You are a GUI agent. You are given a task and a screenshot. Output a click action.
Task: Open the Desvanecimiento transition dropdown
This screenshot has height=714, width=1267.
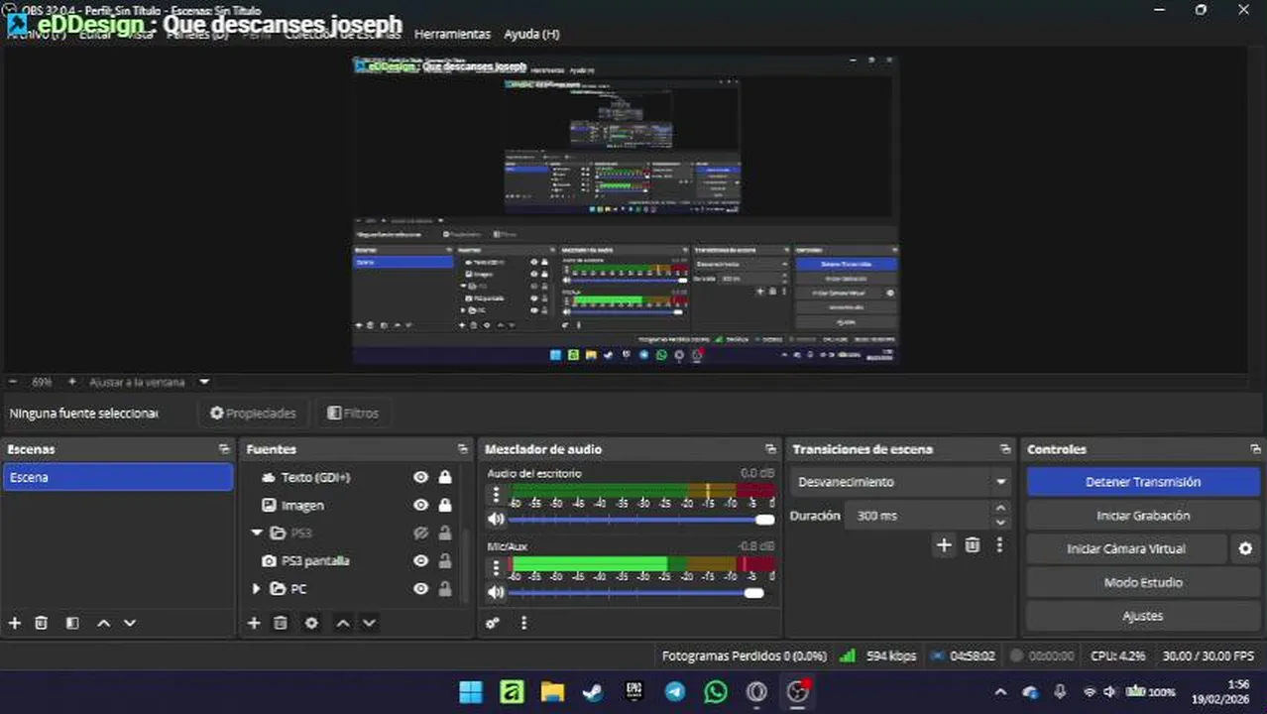pos(900,482)
